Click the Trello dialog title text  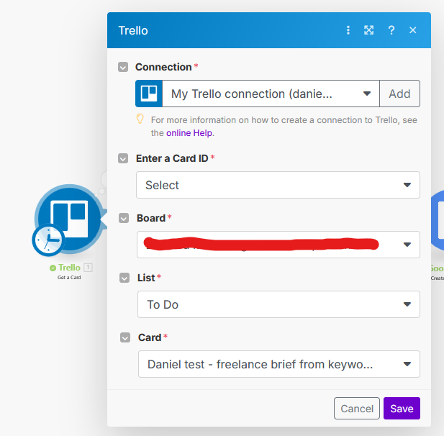click(133, 30)
